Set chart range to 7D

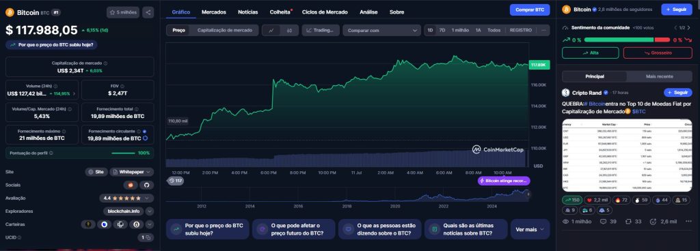click(x=442, y=30)
